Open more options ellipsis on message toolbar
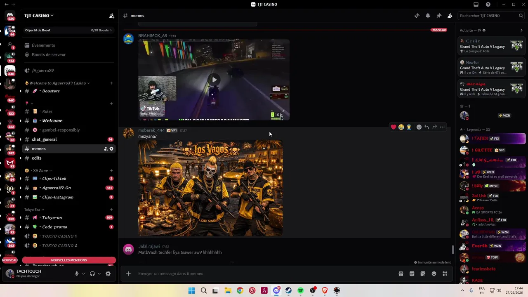This screenshot has height=297, width=528. tap(442, 127)
